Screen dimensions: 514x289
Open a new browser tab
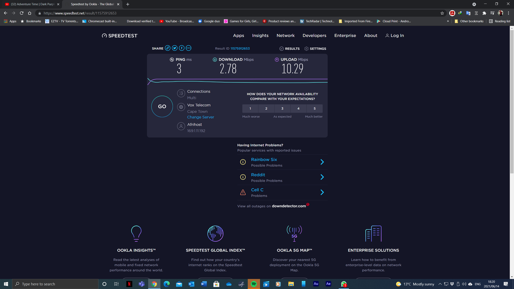[x=128, y=4]
